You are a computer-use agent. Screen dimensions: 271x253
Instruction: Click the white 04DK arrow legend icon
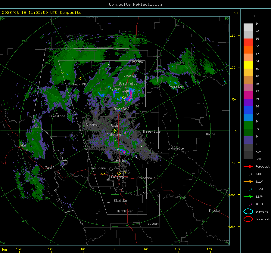tap(248, 174)
